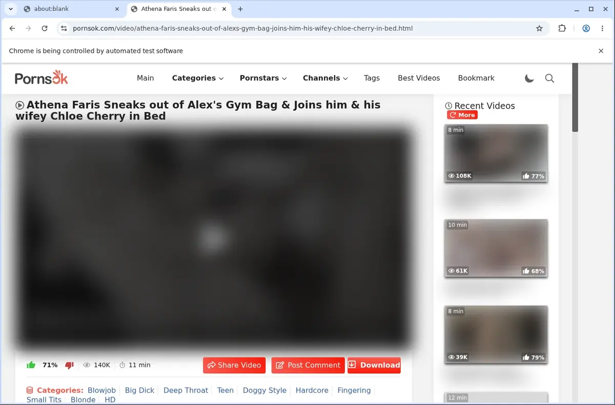Screen dimensions: 615x405
Task: Dismiss the automated test software notice
Action: pos(601,51)
